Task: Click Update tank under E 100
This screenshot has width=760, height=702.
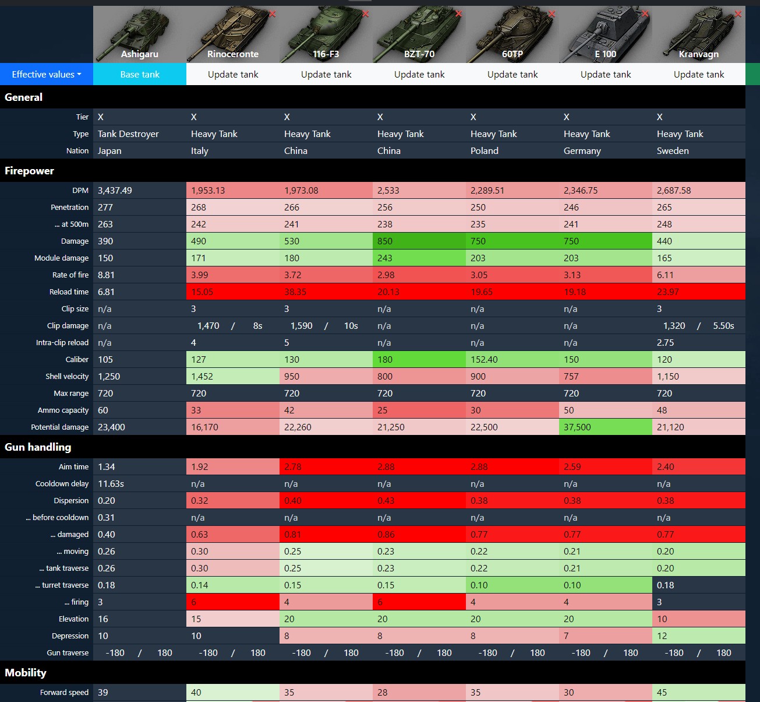Action: [606, 74]
